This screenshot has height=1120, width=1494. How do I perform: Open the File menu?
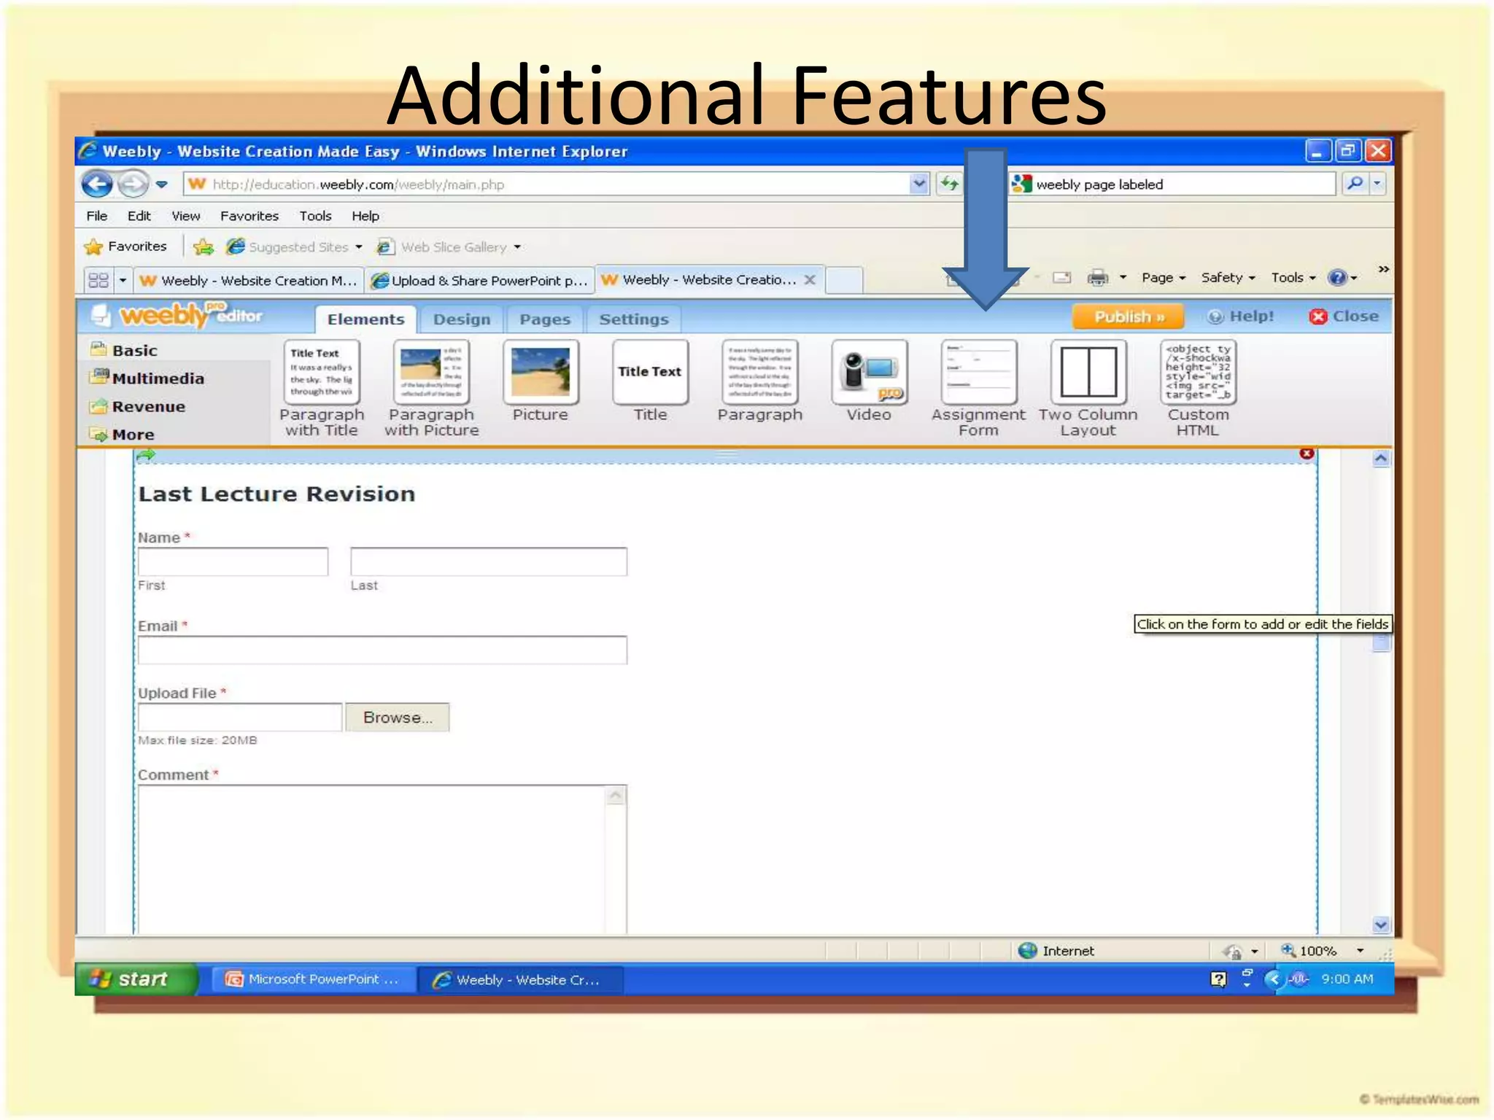click(x=97, y=216)
